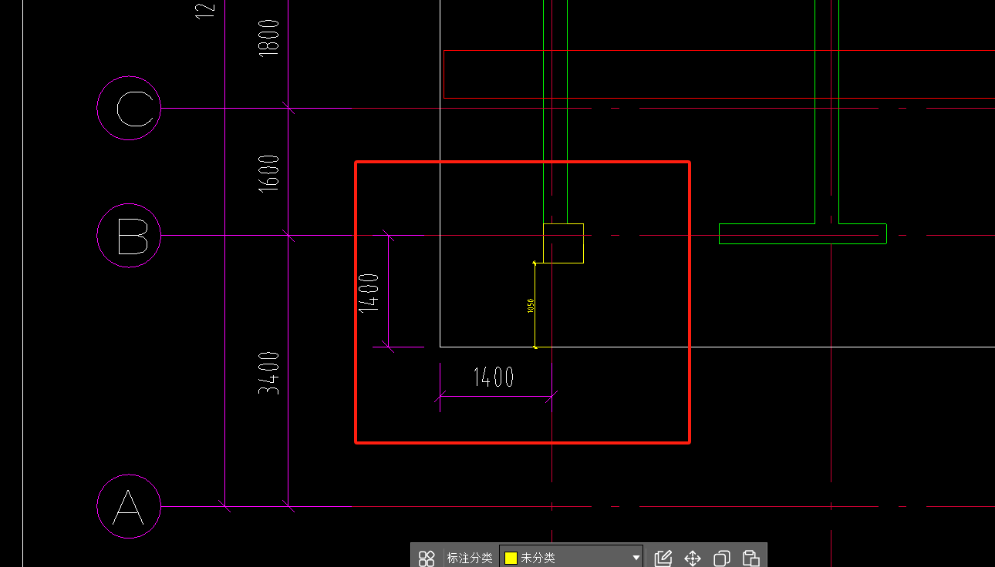Select the vertical 1400 dimension text
Screen dimensions: 995x567
pos(369,292)
